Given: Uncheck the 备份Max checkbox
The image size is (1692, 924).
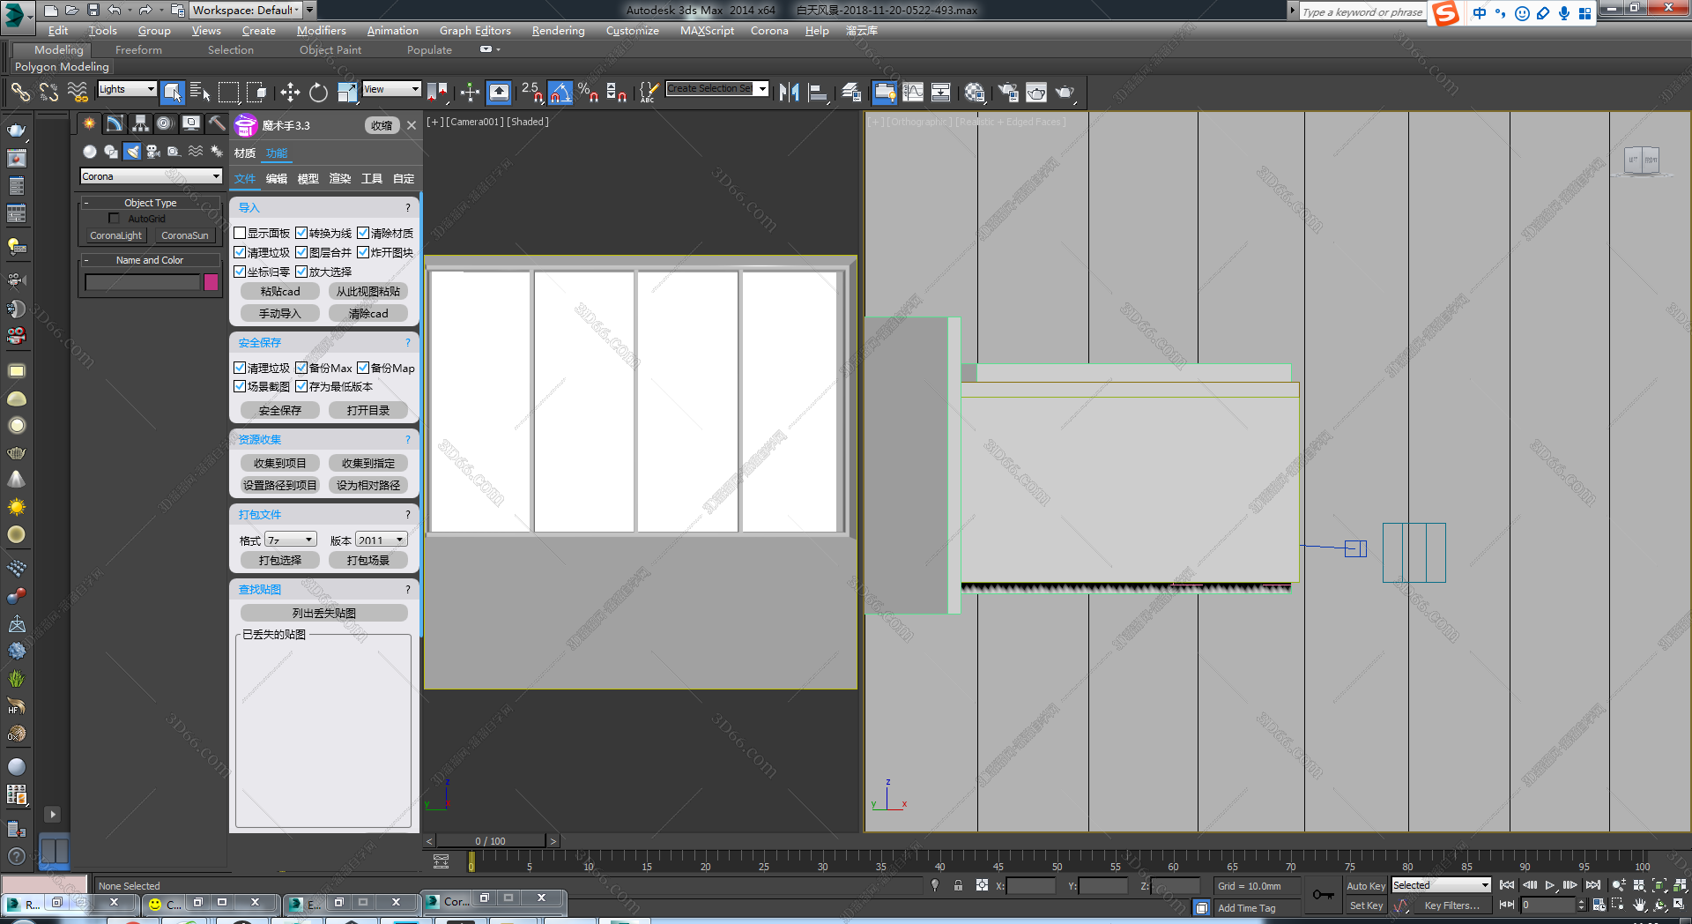Looking at the screenshot, I should coord(301,368).
